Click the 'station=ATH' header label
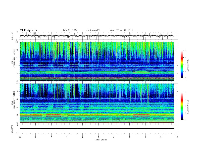The image size is (199, 154). click(x=93, y=30)
